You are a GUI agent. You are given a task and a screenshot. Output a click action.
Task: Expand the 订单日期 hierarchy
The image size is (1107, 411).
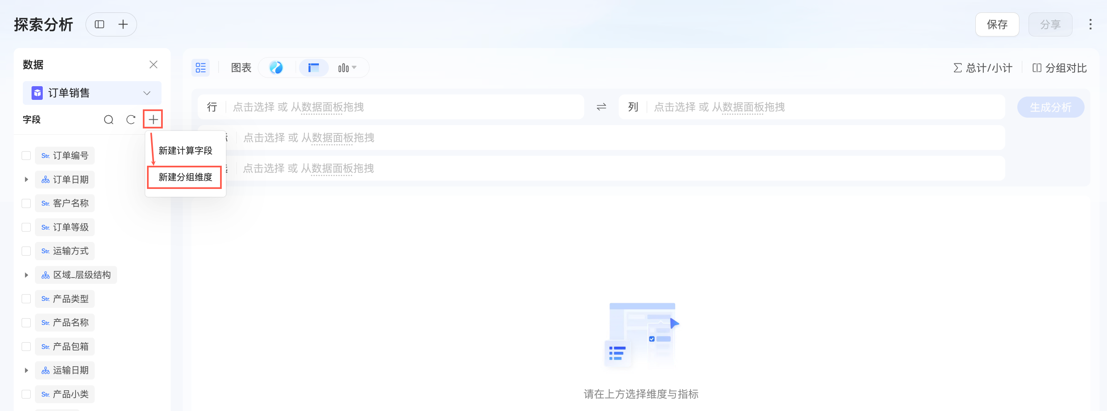click(x=26, y=179)
